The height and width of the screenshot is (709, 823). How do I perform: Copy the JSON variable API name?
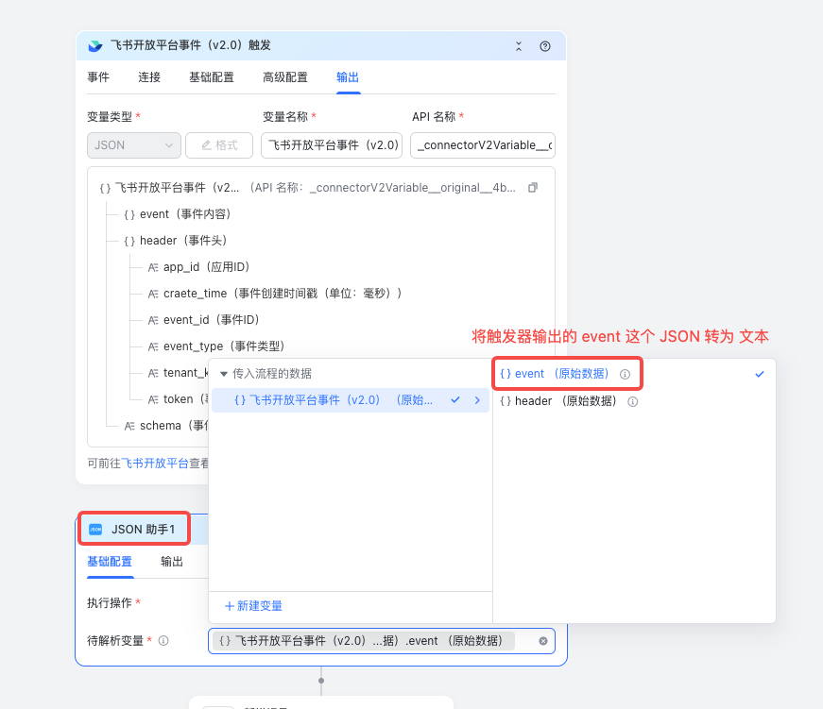(533, 188)
